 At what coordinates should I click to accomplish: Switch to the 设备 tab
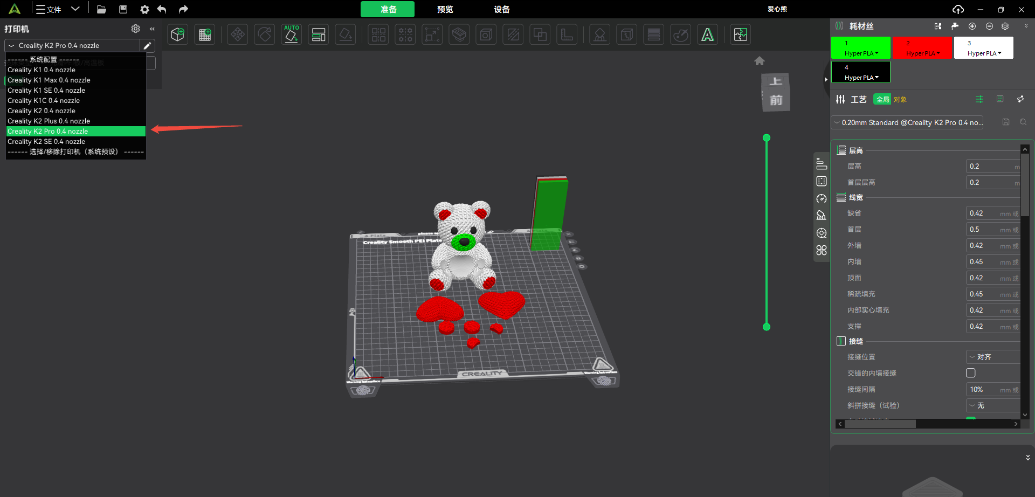click(501, 9)
